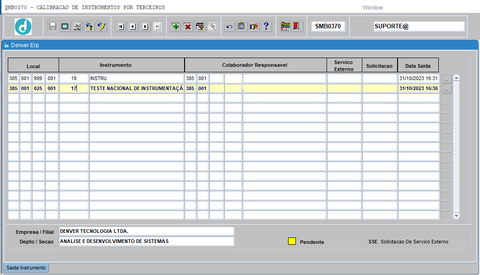Click the date 31/10/2023 16:36 cell
480x275 pixels.
point(418,88)
